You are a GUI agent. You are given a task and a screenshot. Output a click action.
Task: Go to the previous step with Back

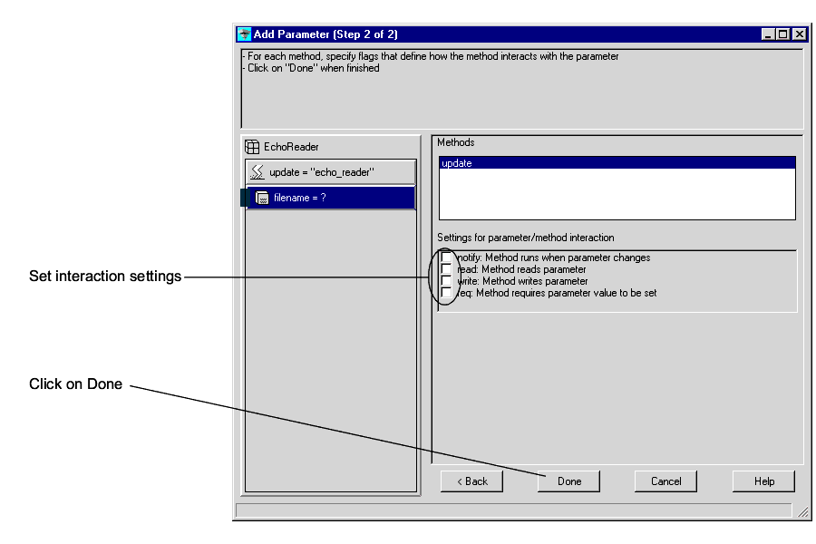(x=471, y=481)
